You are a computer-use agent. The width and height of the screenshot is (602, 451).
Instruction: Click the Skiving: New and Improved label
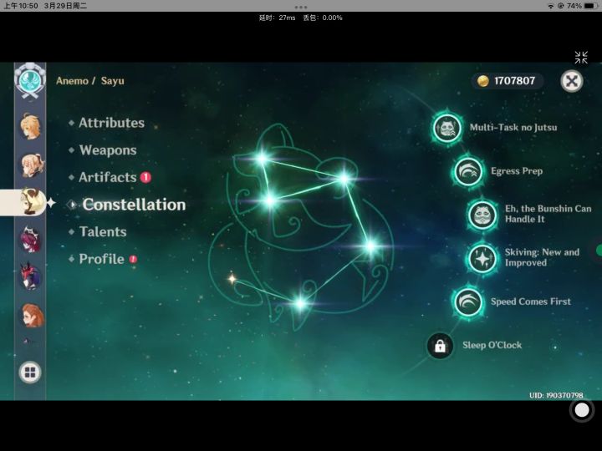click(x=542, y=257)
